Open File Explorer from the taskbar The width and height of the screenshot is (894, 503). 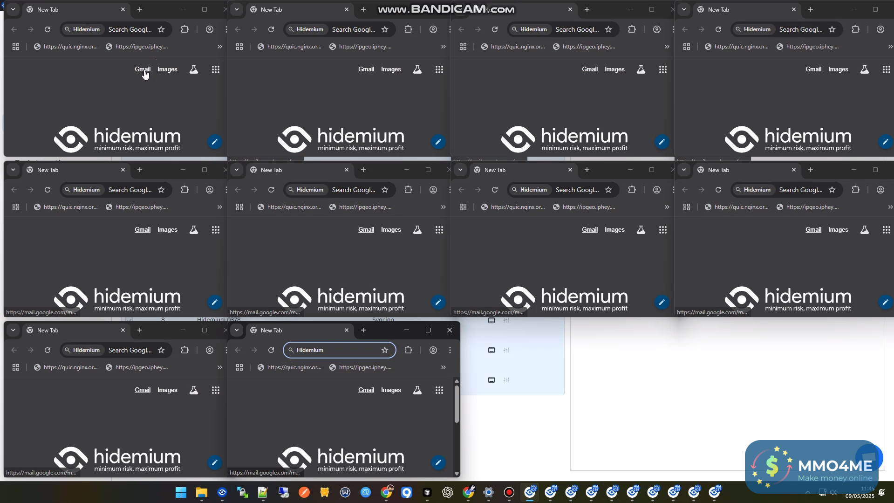[x=201, y=492]
